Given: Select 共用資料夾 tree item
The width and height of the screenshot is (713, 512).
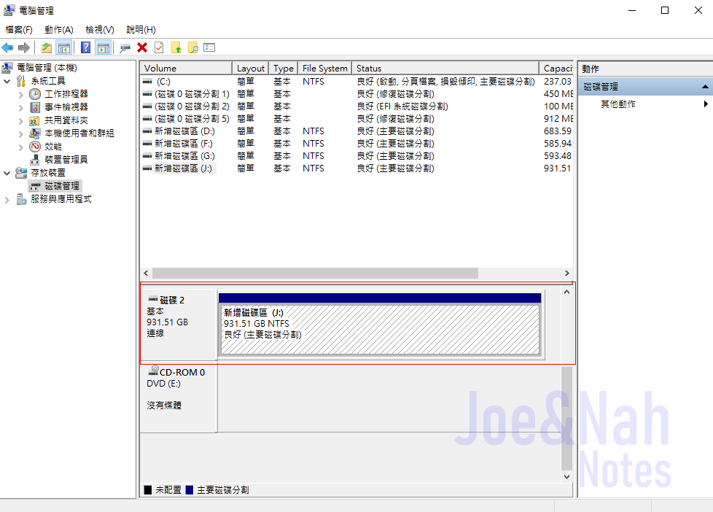Looking at the screenshot, I should pyautogui.click(x=66, y=120).
